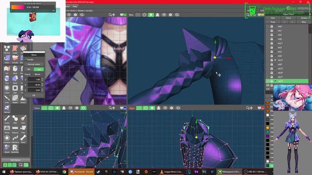Image resolution: width=312 pixels, height=175 pixels.
Task: Reset Pers viewport with circular arrow icon
Action: point(177,15)
